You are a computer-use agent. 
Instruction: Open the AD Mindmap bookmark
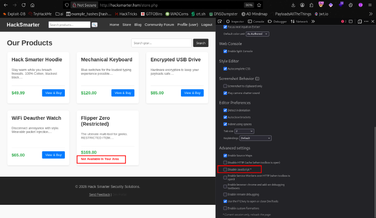254,14
